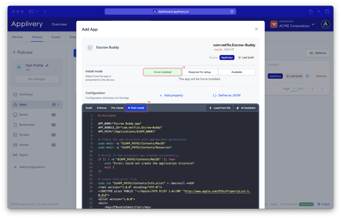The image size is (341, 218).
Task: Click the Scripts terminal icon
Action: tap(15, 135)
